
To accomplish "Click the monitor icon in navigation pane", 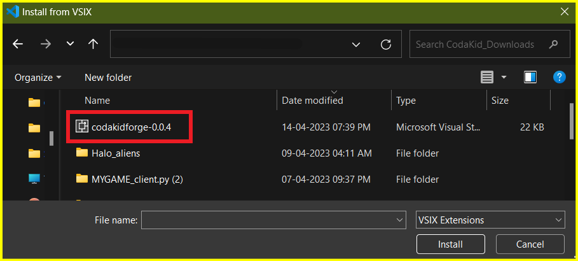I will (34, 179).
